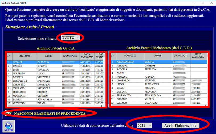Minimize the Gestione Archivio Patenti window
Viewport: 216px width, 134px height.
click(194, 3)
